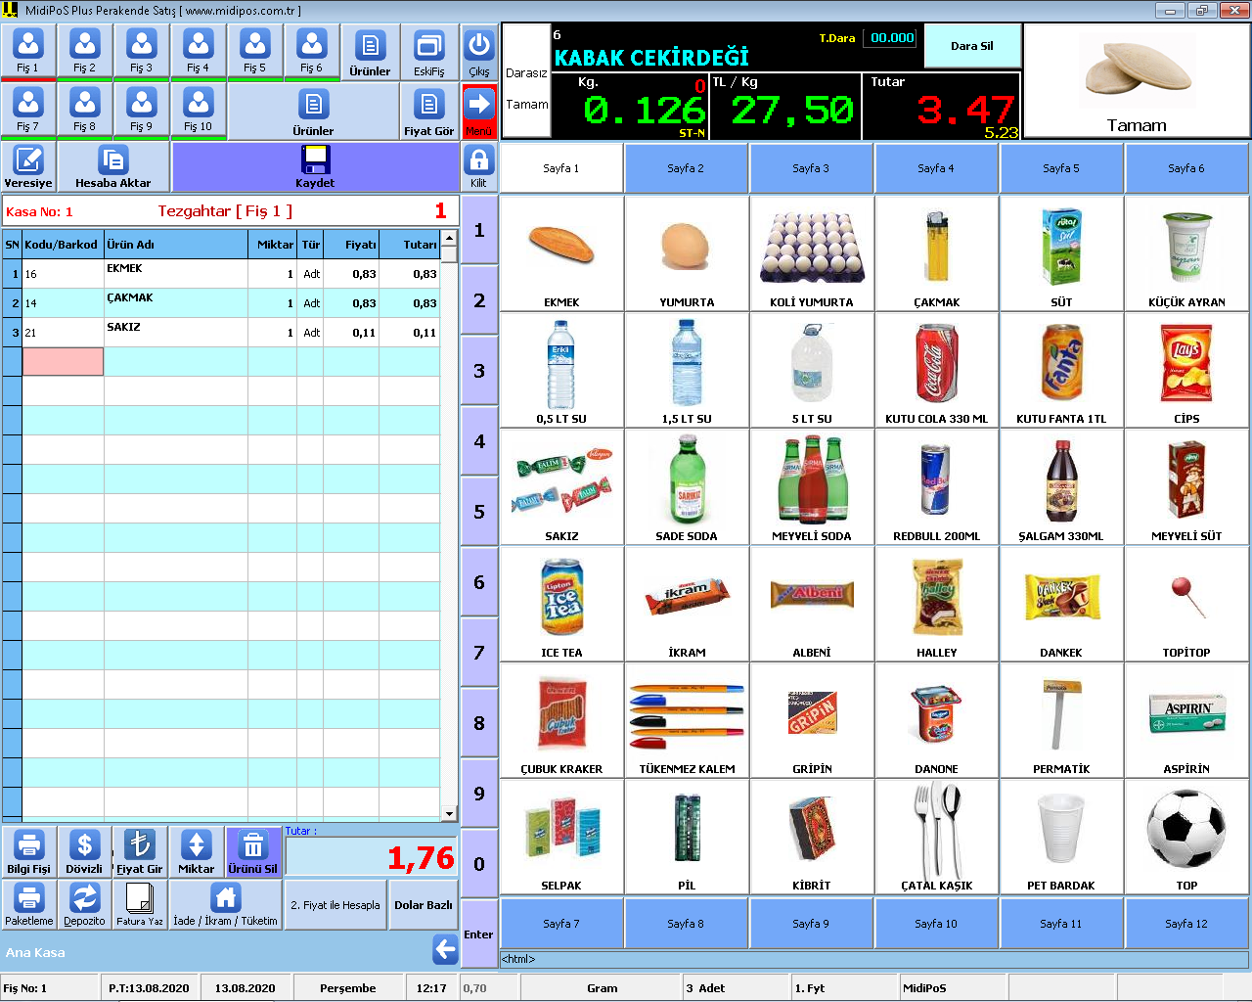Image resolution: width=1252 pixels, height=1002 pixels.
Task: Click number 5 on keypad
Action: 479,512
